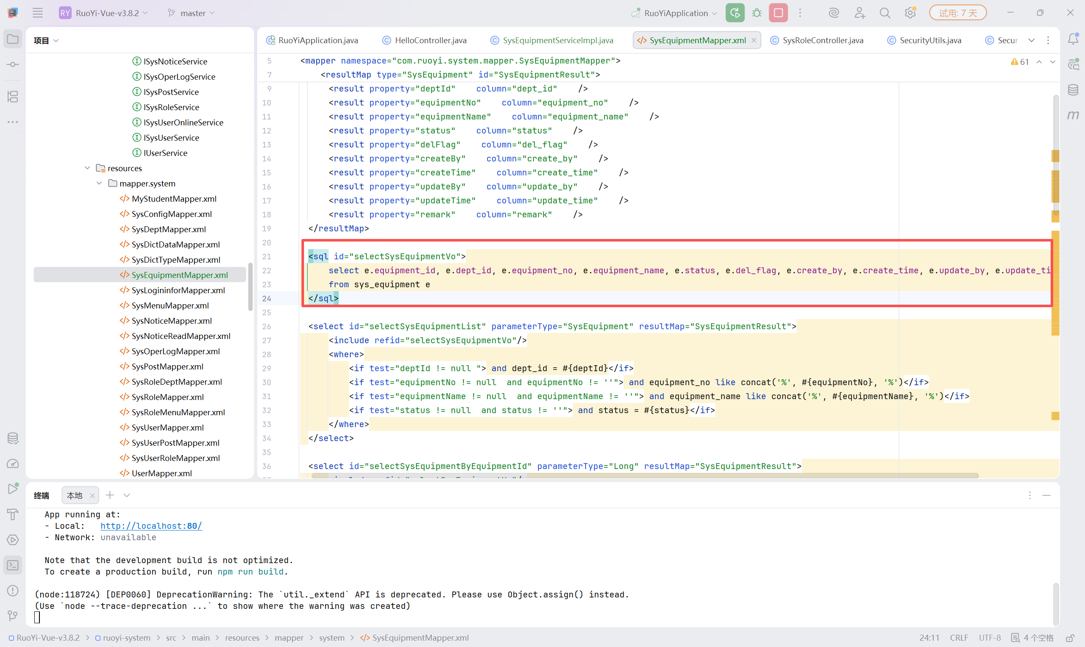Screen dimensions: 1085x647
Task: Switch to SysEquipmentServiceImpl.java tab
Action: click(x=552, y=40)
